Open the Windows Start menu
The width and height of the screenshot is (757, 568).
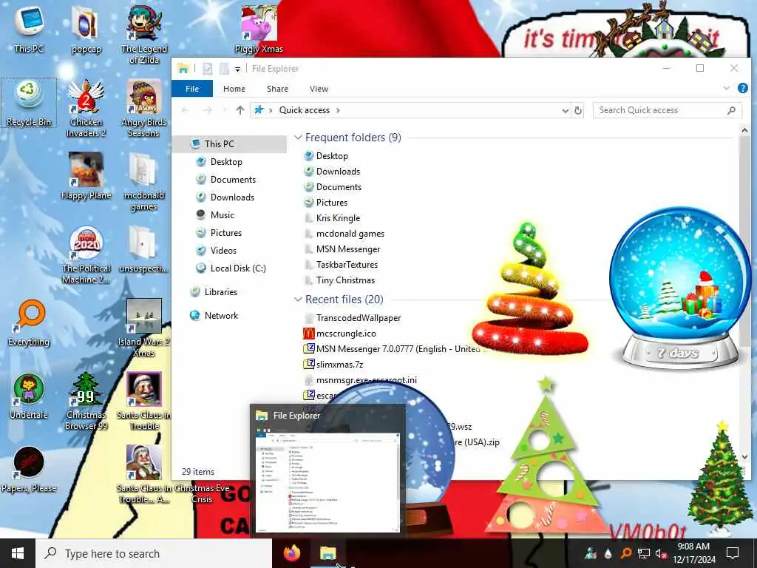[18, 553]
